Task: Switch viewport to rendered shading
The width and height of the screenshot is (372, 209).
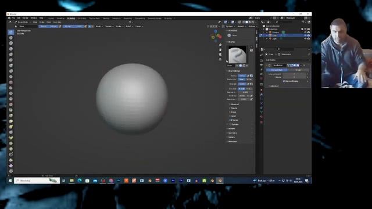Action: (x=253, y=22)
